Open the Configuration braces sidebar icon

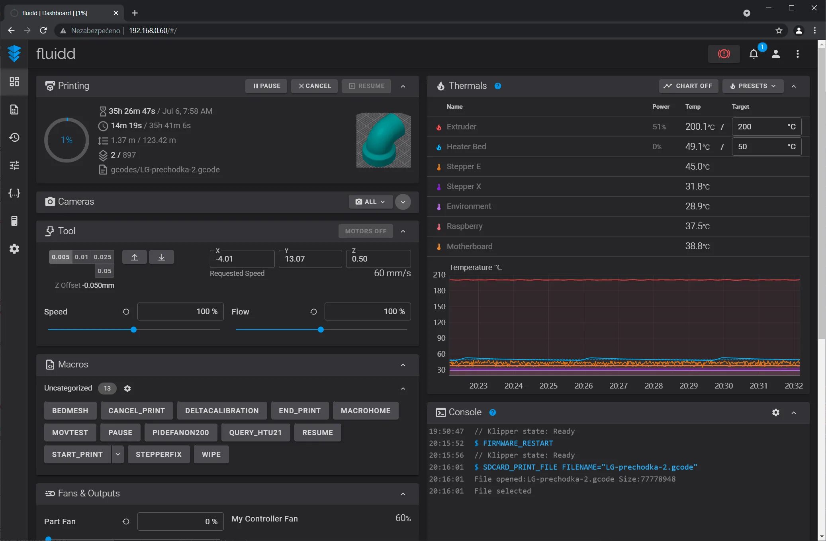tap(14, 193)
